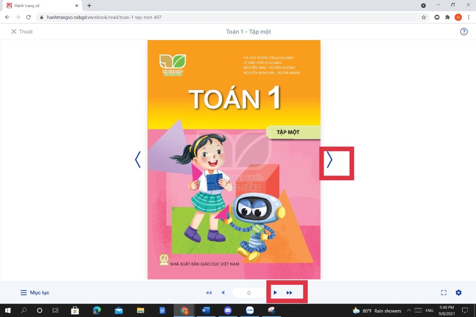This screenshot has height=317, width=476.
Task: Go back in browser history
Action: point(7,17)
